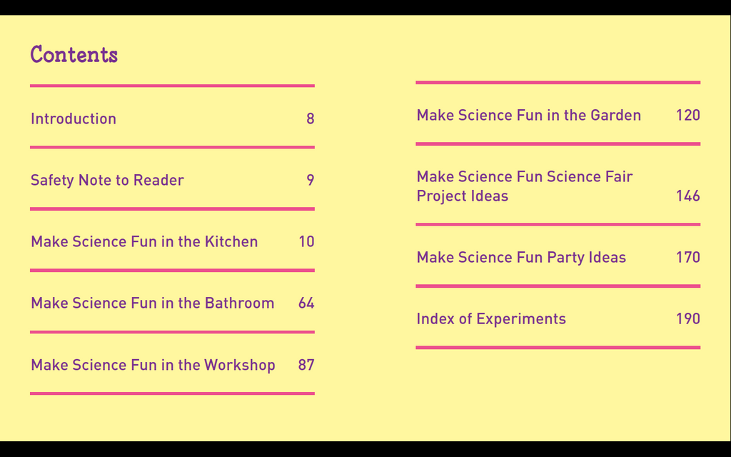Screen dimensions: 731x457
Task: Click page number 64 for Bathroom chapter
Action: [306, 303]
